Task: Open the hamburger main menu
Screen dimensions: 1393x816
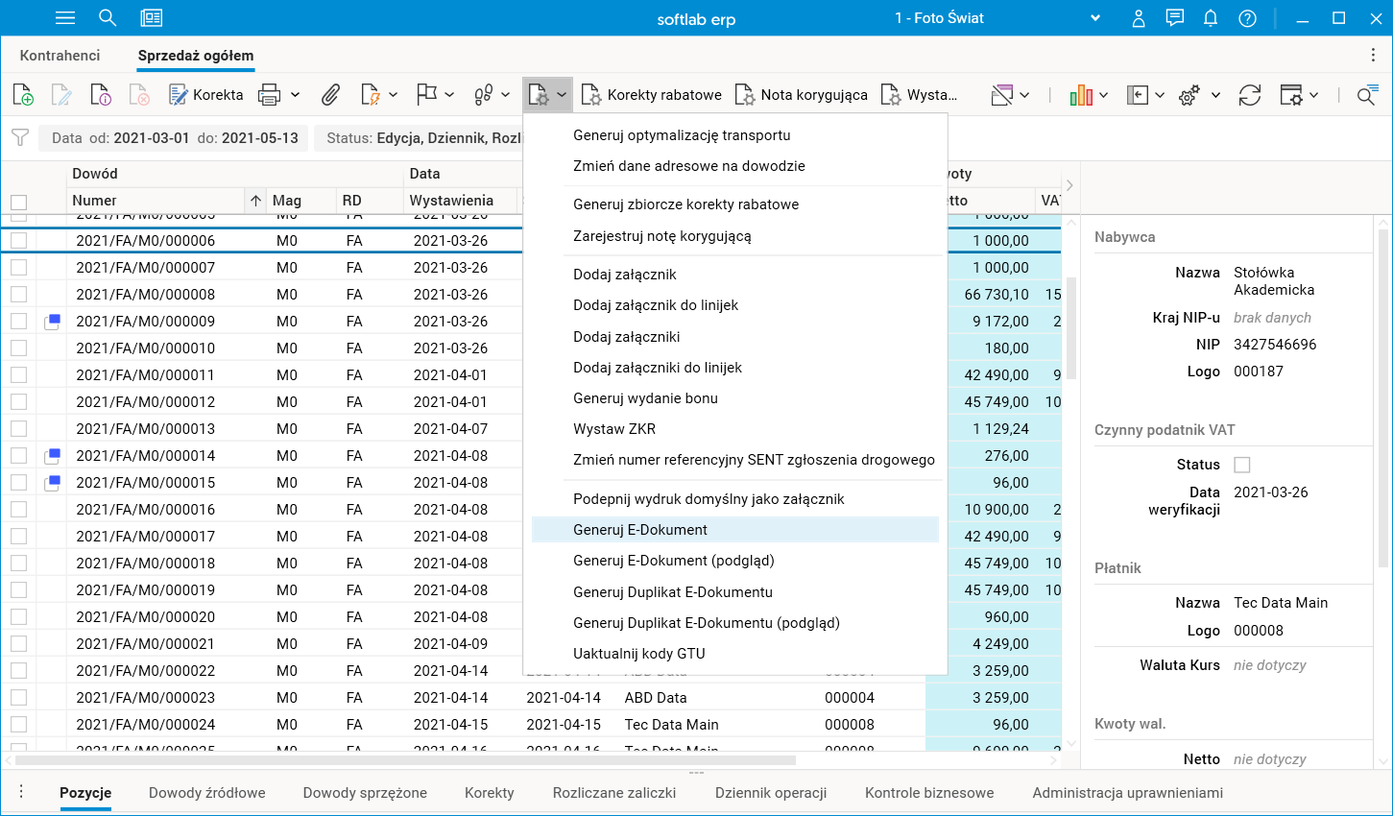Action: [65, 18]
